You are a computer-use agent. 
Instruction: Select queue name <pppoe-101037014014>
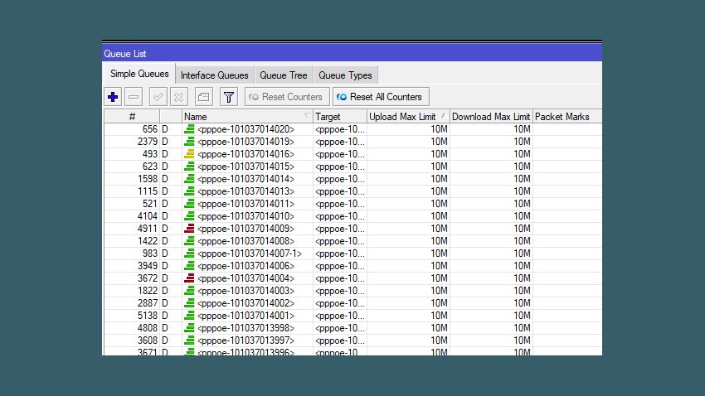tap(246, 179)
